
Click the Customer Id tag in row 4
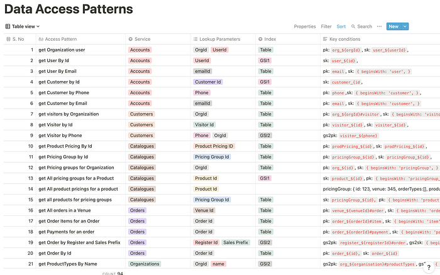[208, 82]
